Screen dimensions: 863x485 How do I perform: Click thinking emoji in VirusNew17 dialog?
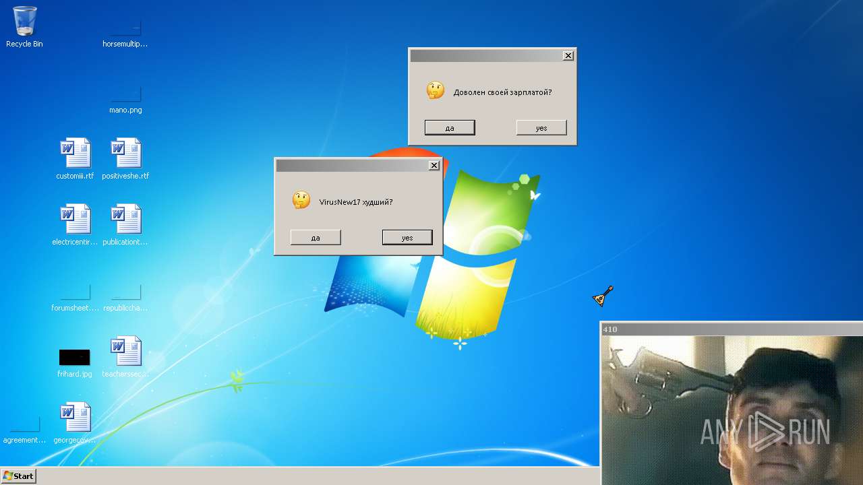coord(301,200)
